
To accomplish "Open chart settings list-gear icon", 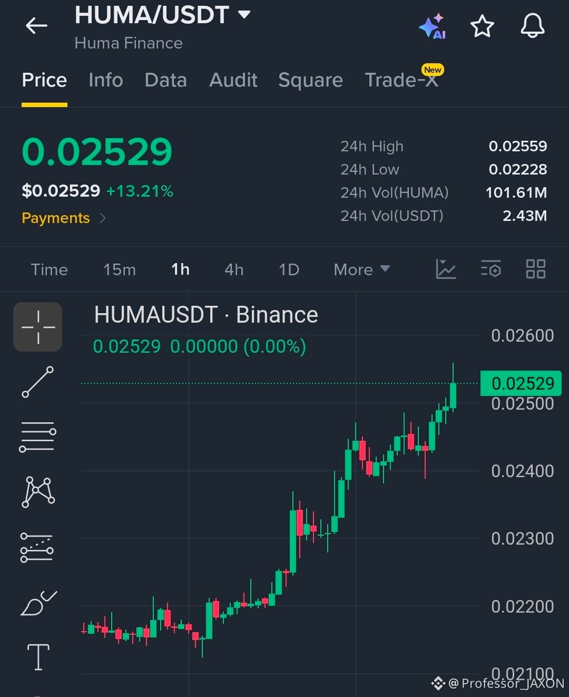I will (x=491, y=269).
